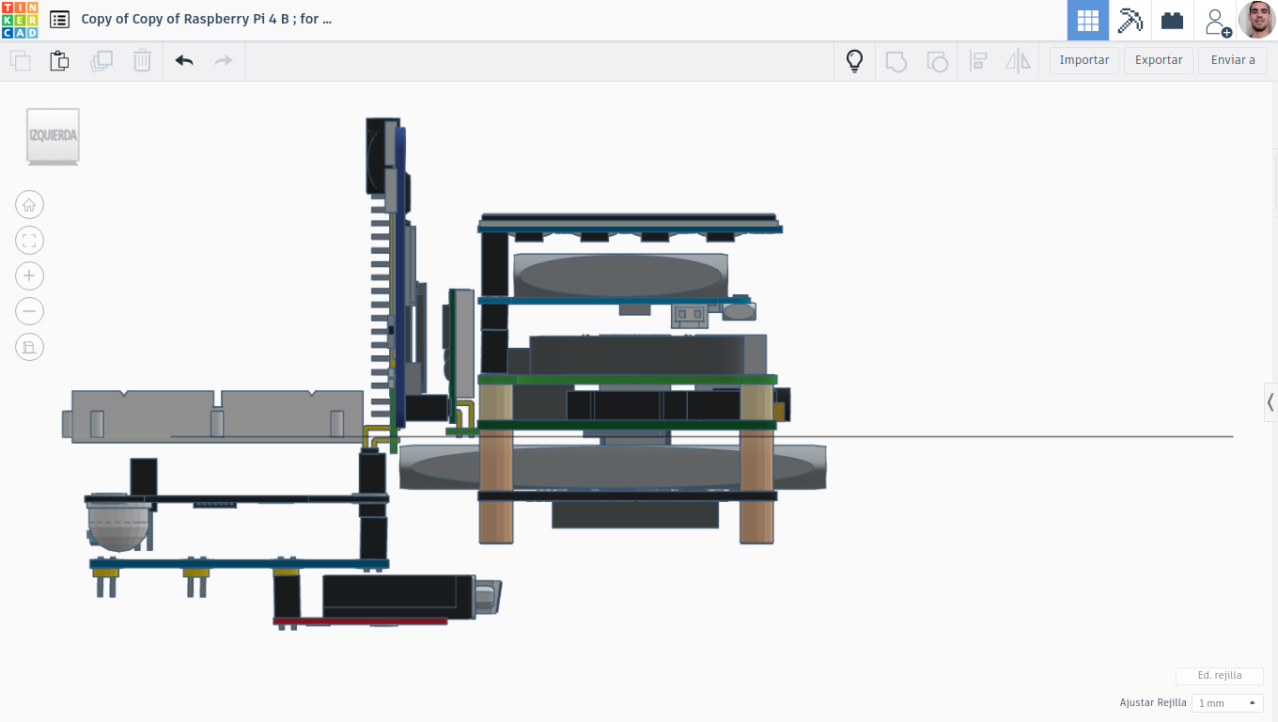Click the Delete trash icon
The width and height of the screenshot is (1278, 722).
(x=142, y=61)
